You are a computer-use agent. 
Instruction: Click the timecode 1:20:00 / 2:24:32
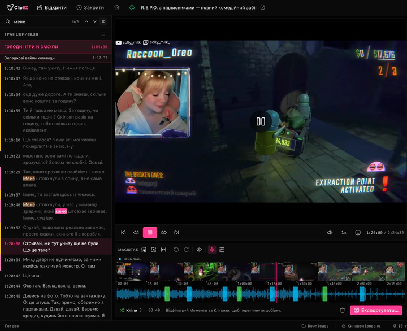385,232
